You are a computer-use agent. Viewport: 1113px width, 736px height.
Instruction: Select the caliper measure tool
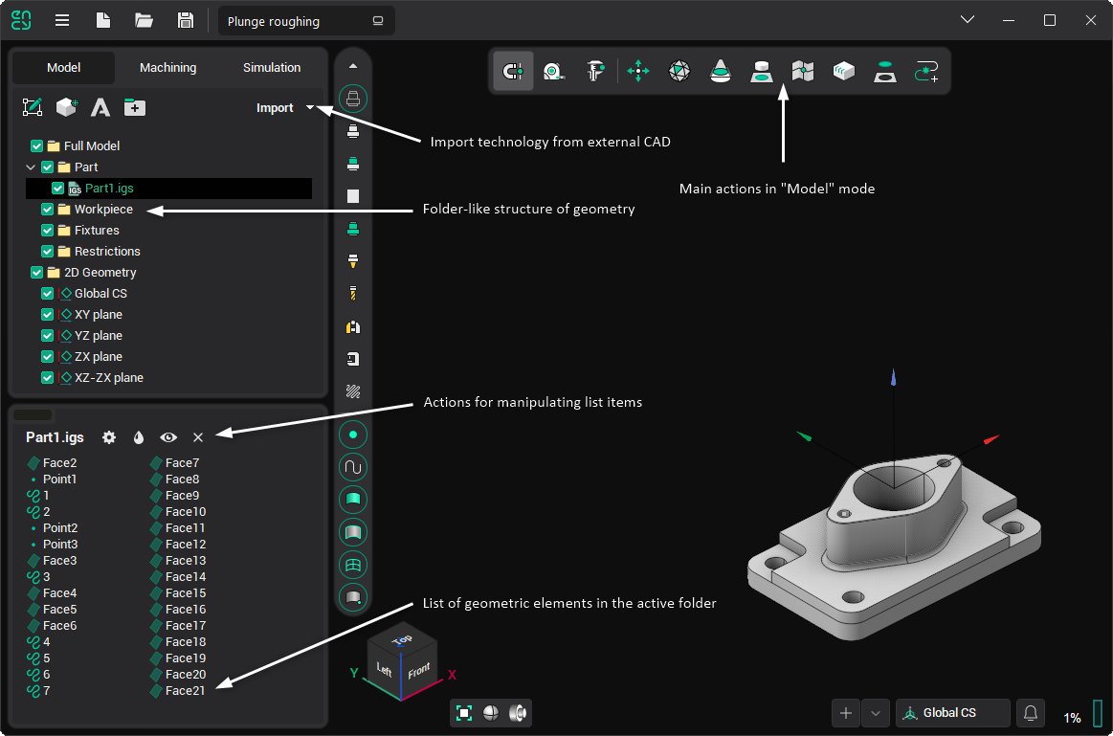(596, 71)
